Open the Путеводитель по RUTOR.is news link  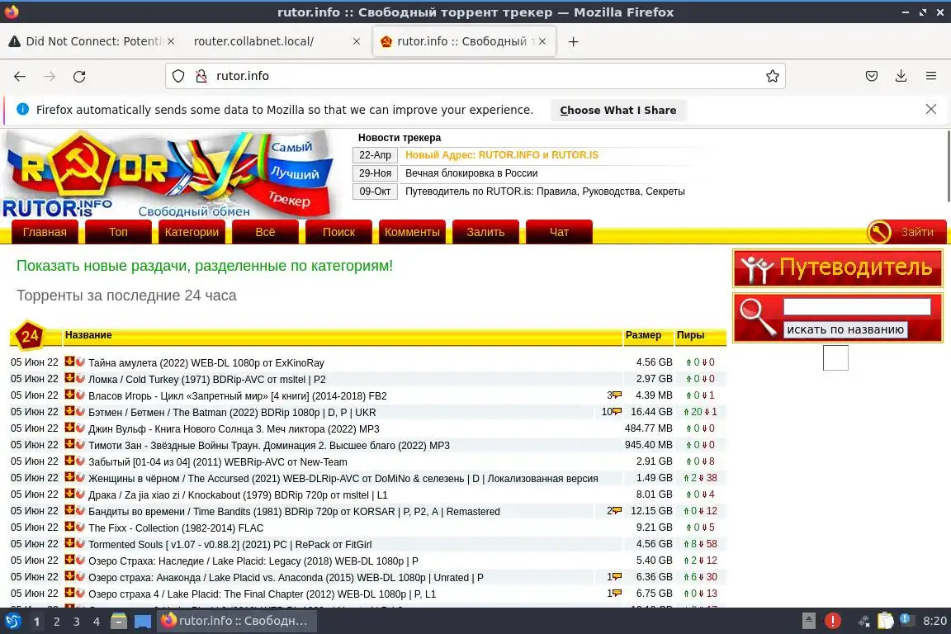point(545,192)
